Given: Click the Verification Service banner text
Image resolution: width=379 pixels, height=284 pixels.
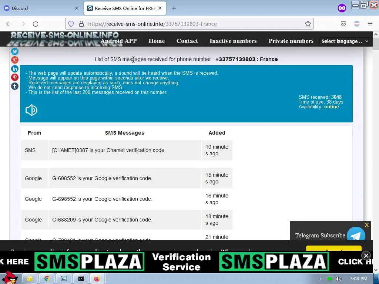Looking at the screenshot, I should pyautogui.click(x=181, y=262).
